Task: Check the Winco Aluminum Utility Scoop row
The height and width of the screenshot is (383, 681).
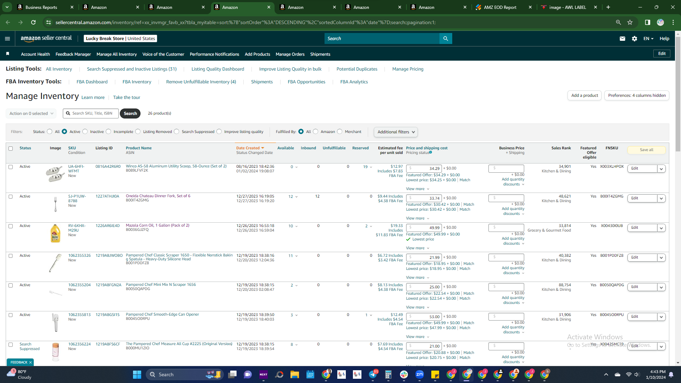Action: [11, 167]
